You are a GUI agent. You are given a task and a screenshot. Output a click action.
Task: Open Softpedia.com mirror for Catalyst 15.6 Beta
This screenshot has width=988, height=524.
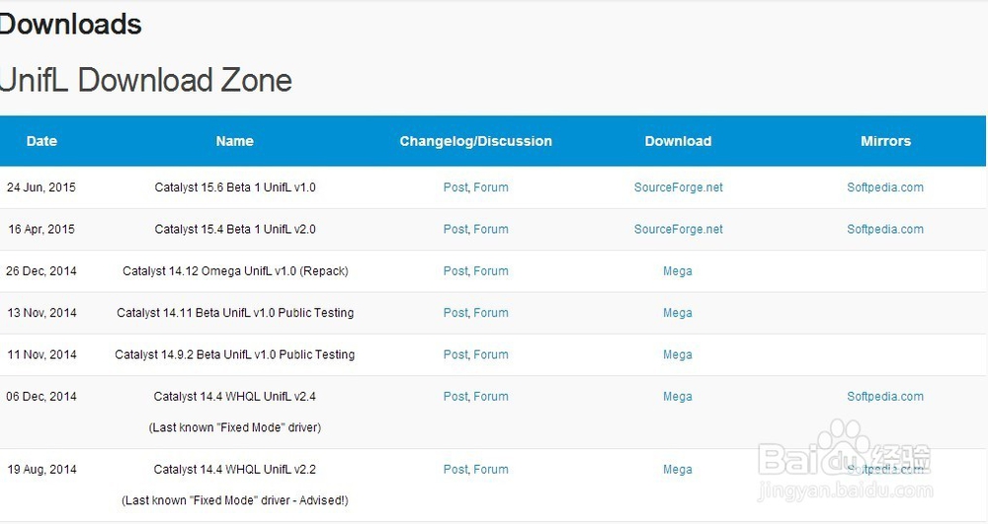pyautogui.click(x=885, y=187)
